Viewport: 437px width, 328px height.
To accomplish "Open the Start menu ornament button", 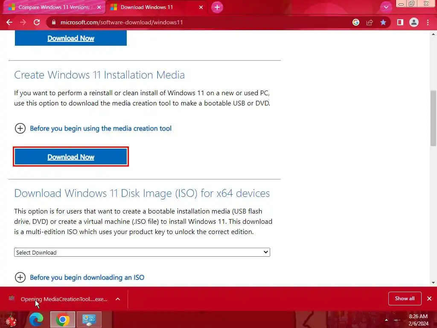I will 11,319.
